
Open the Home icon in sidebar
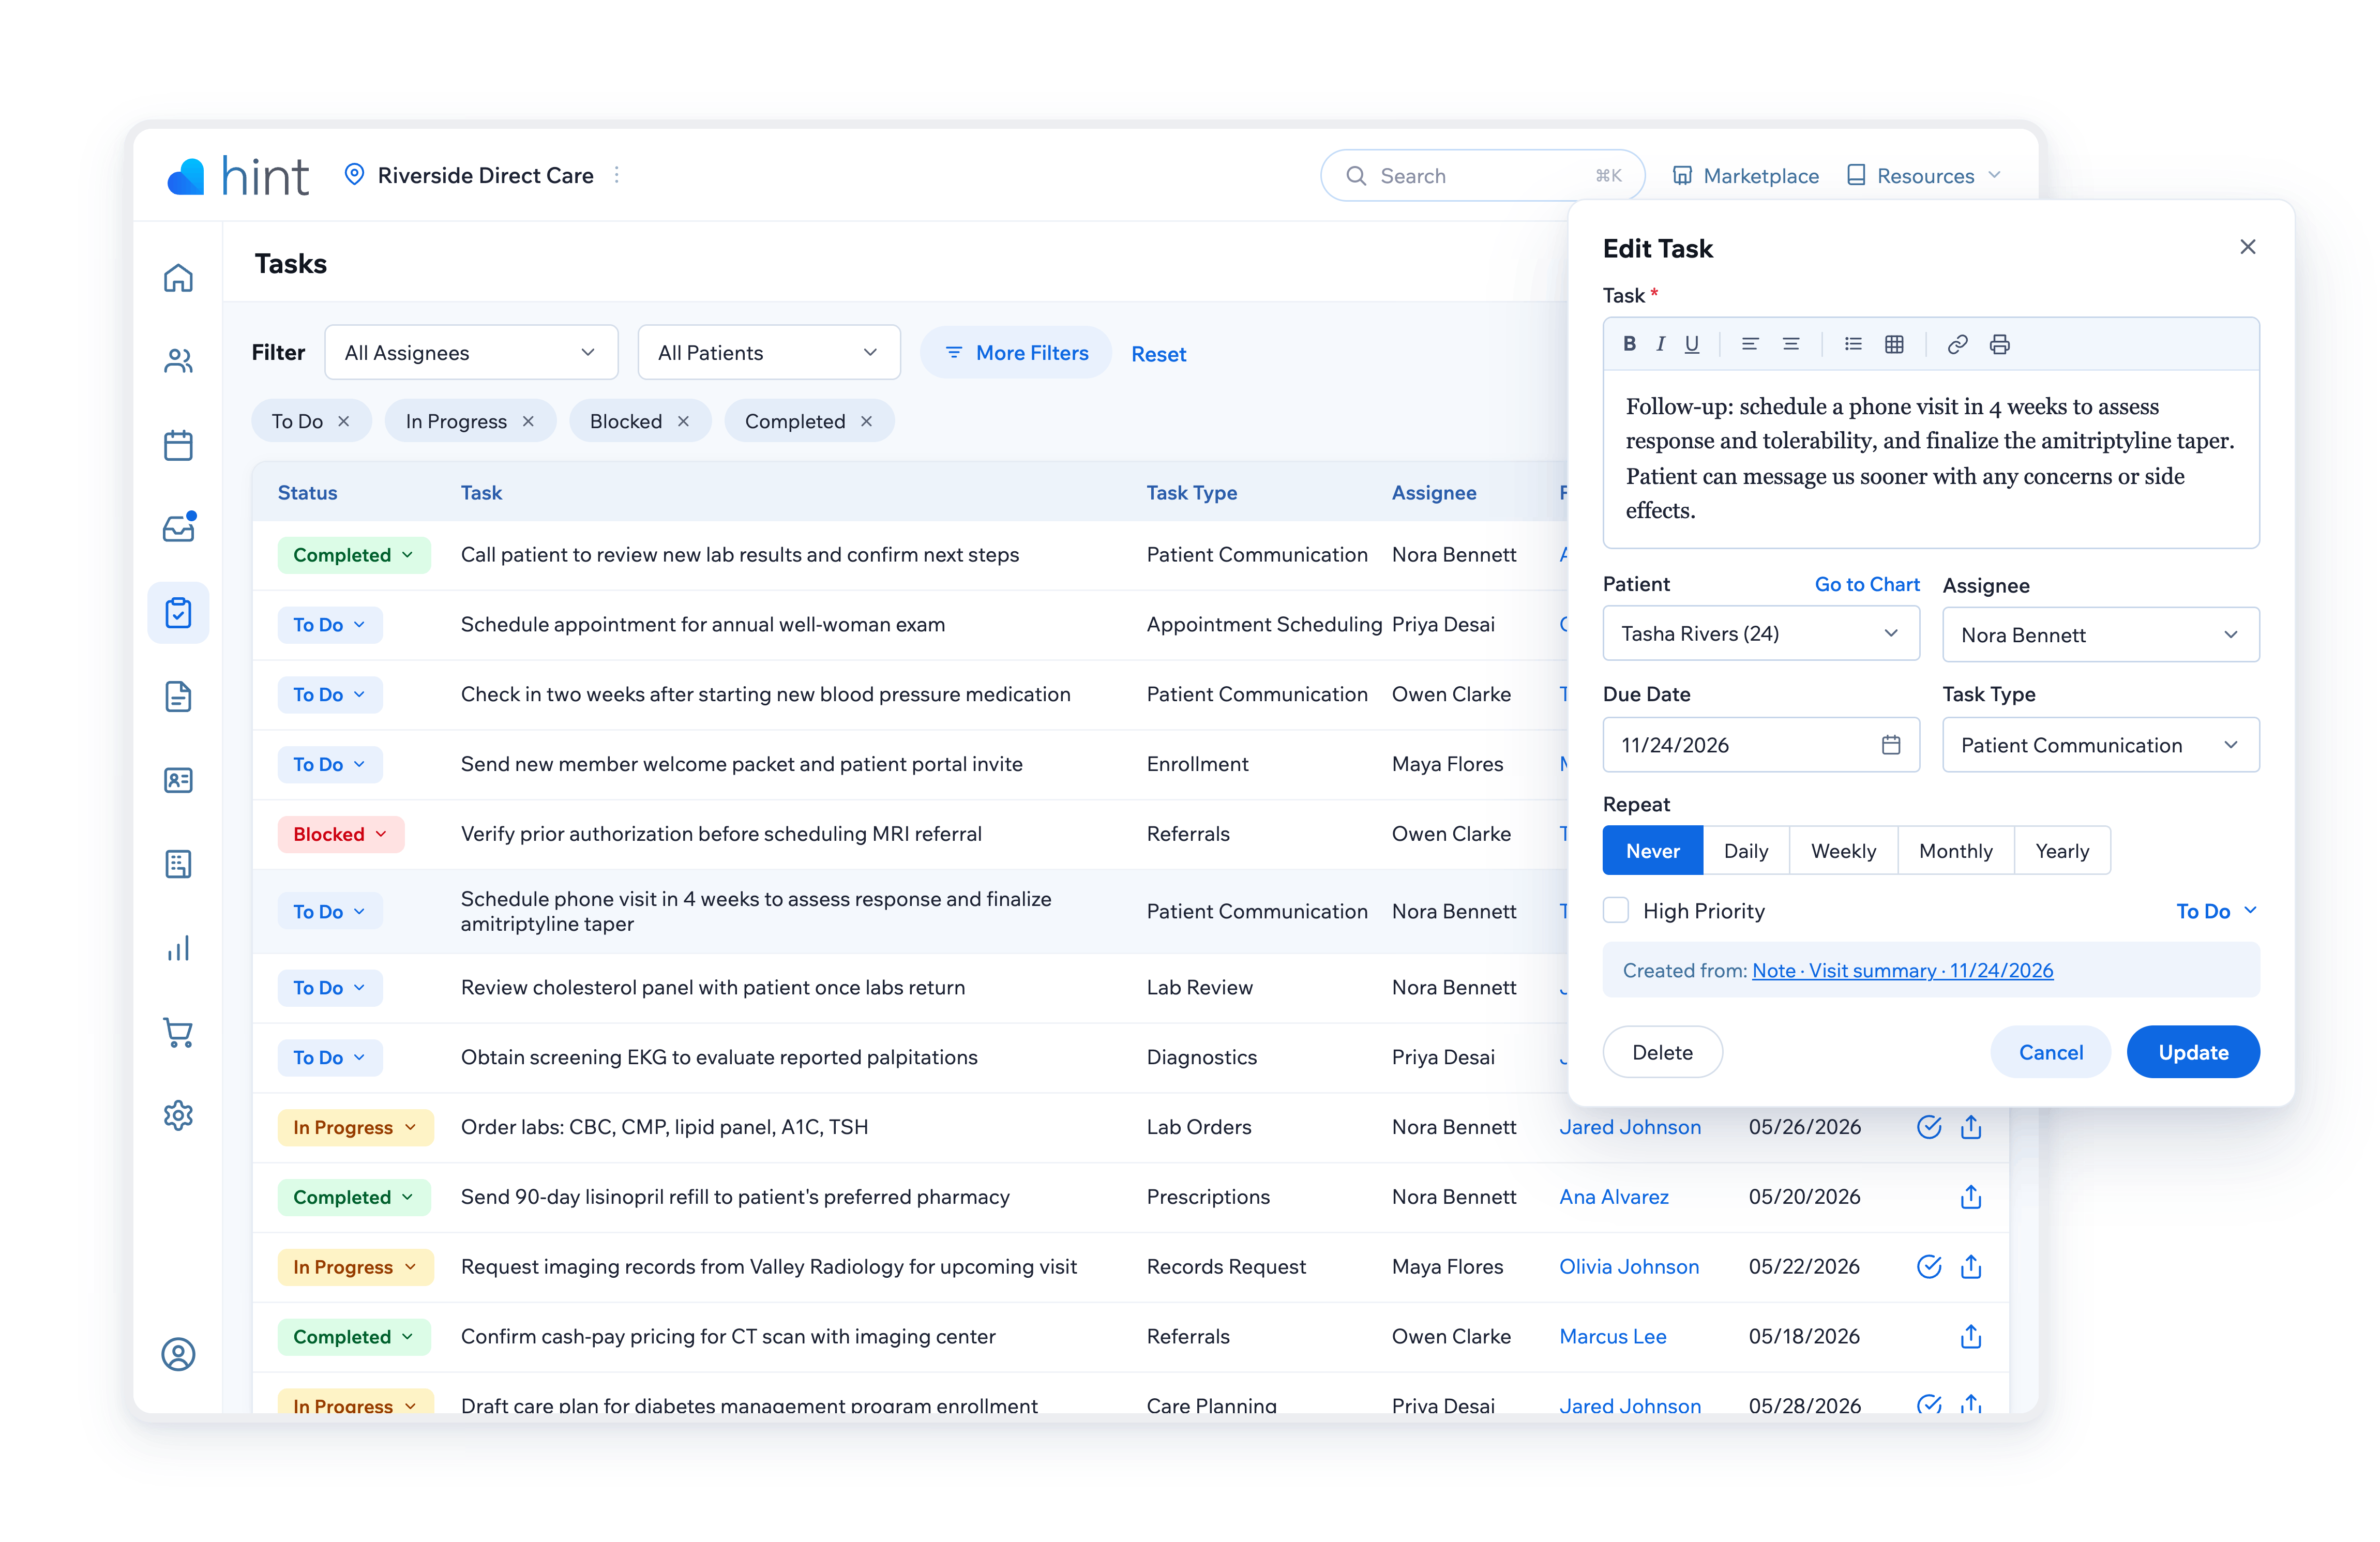click(178, 278)
